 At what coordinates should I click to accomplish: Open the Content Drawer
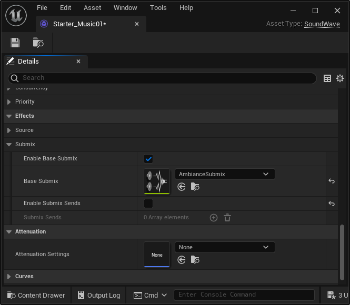pyautogui.click(x=36, y=295)
